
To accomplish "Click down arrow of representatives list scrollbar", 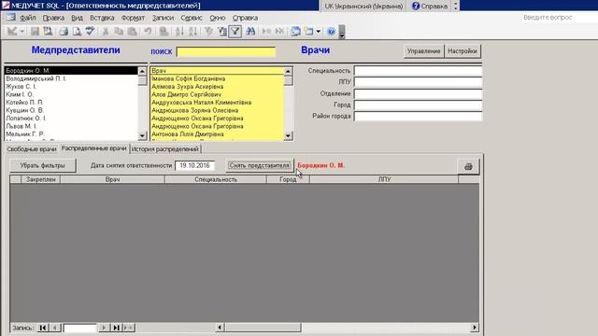I will (142, 135).
